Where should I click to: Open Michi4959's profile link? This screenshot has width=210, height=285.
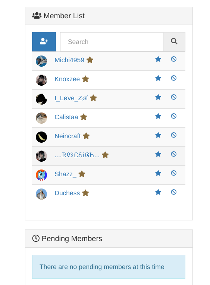point(69,60)
